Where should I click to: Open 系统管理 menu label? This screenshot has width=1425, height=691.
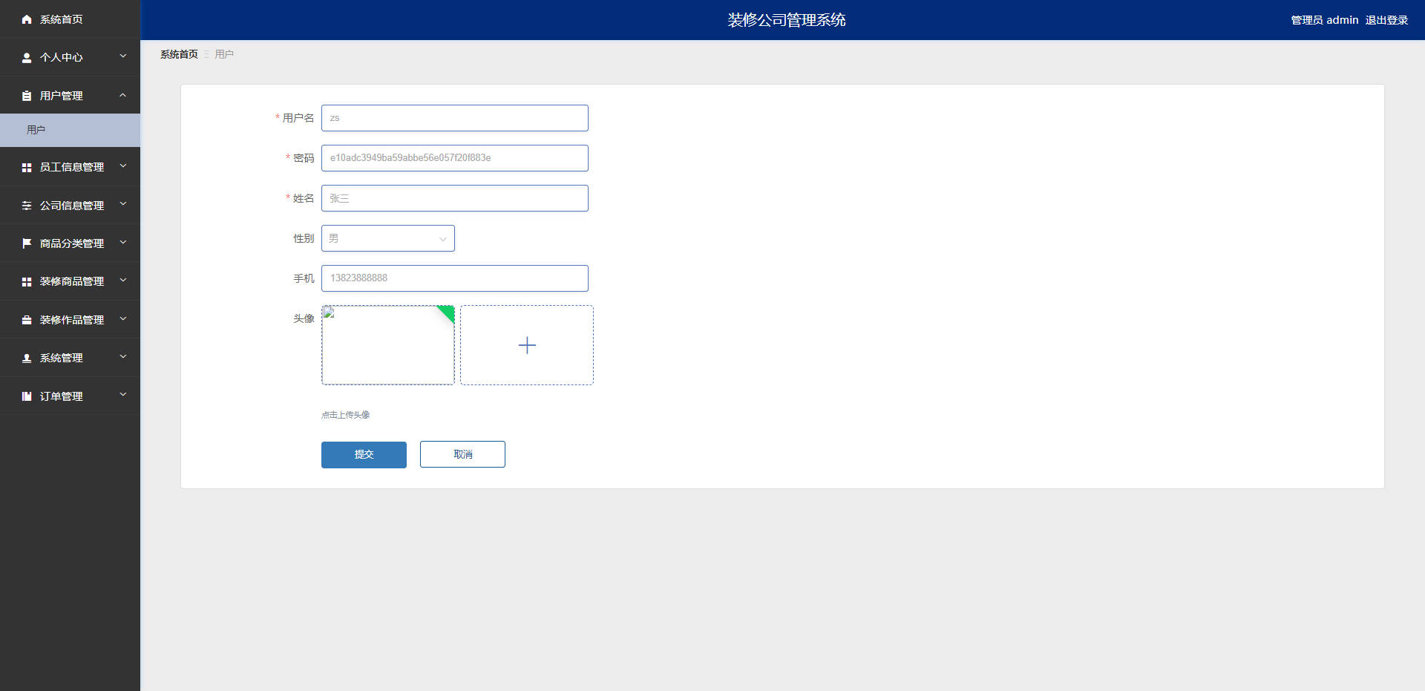(x=62, y=358)
